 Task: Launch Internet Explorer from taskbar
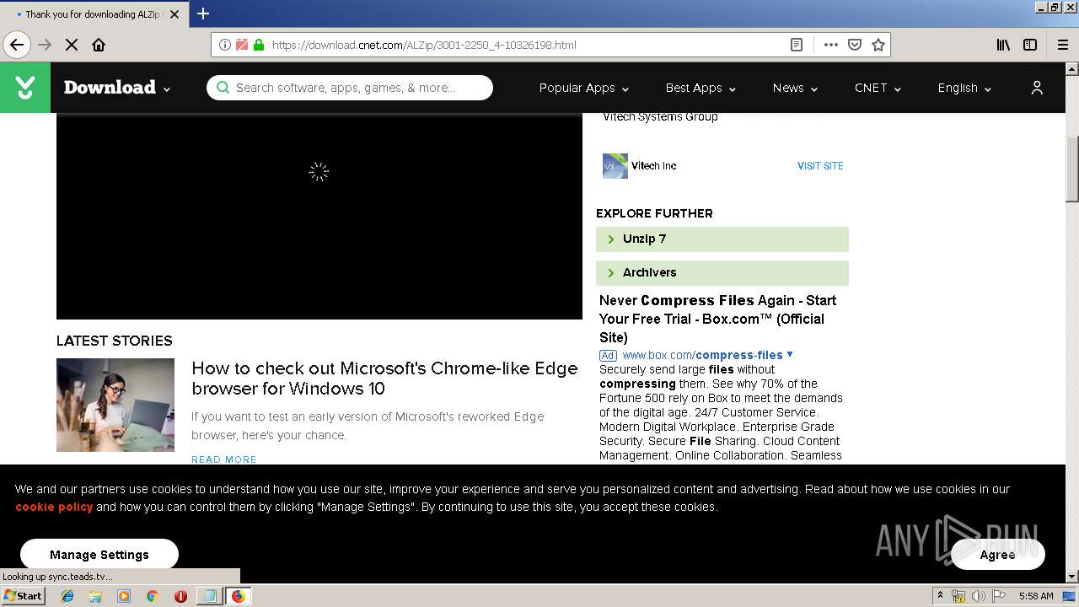[67, 596]
